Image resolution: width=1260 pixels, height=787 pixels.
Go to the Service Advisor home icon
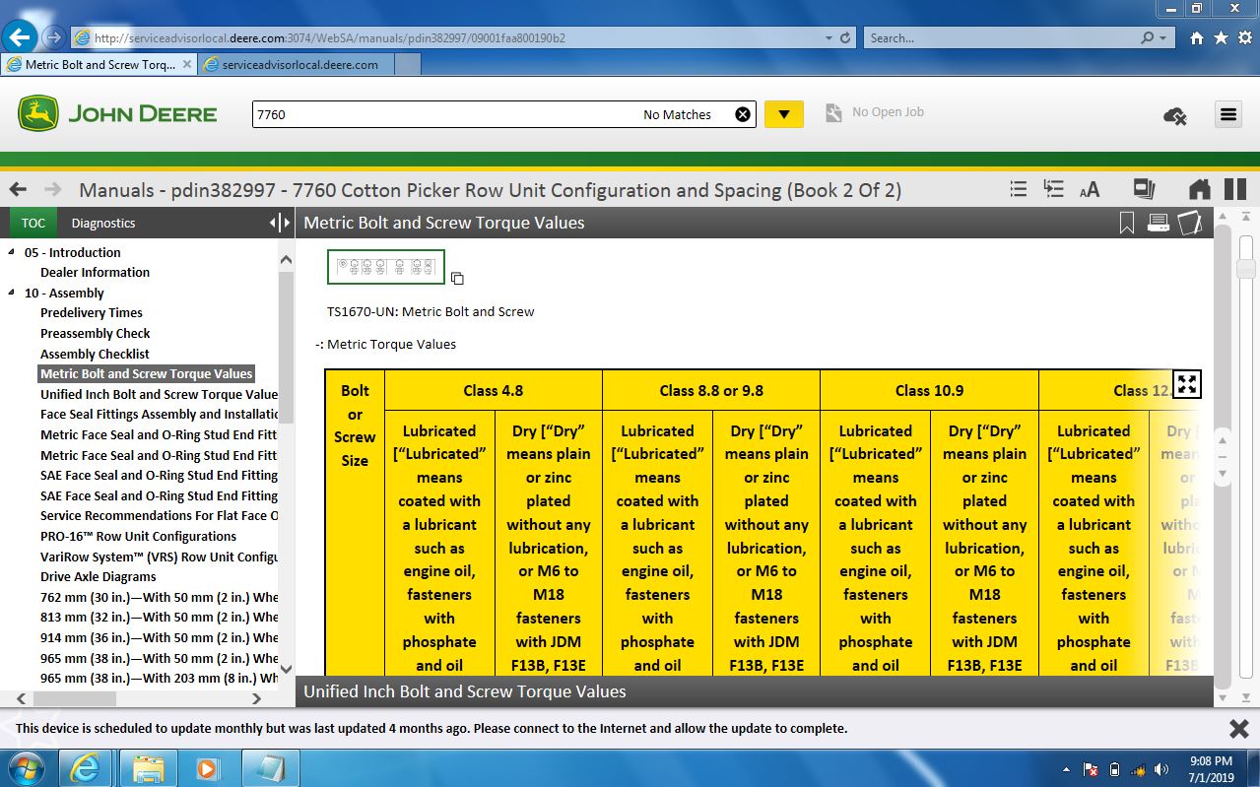point(1199,189)
